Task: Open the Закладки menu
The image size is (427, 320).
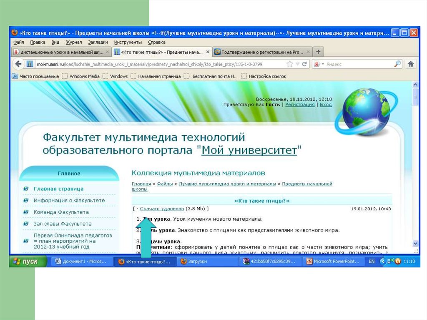Action: click(98, 42)
